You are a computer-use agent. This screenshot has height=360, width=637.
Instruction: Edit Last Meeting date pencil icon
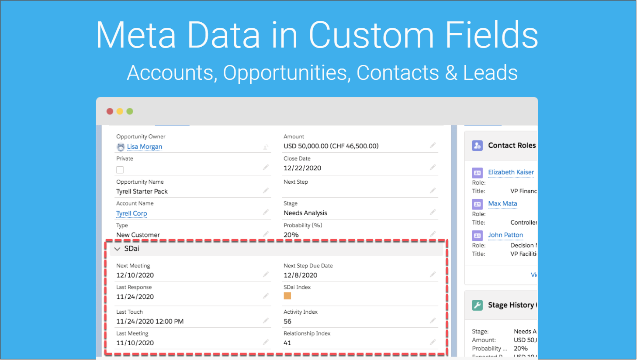tap(266, 342)
